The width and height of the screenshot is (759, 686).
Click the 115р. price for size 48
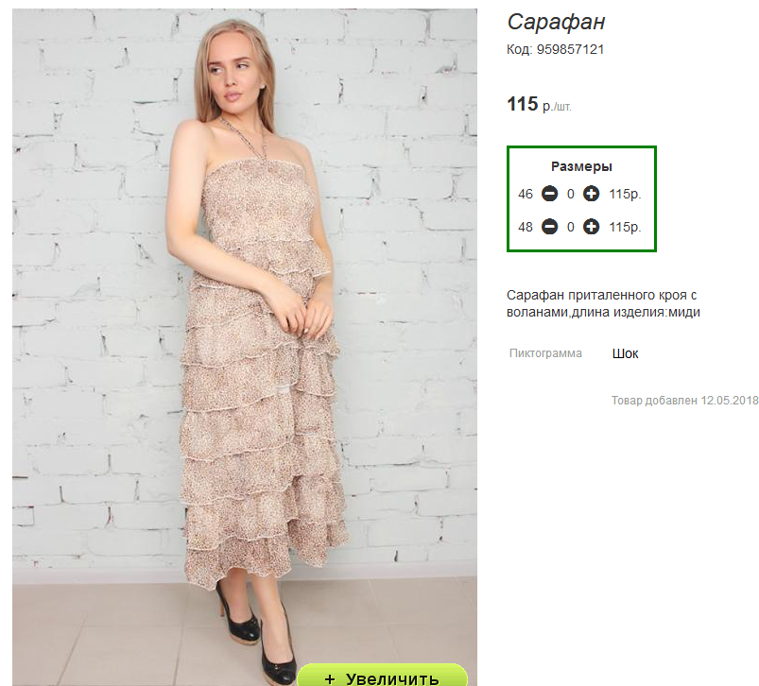625,227
